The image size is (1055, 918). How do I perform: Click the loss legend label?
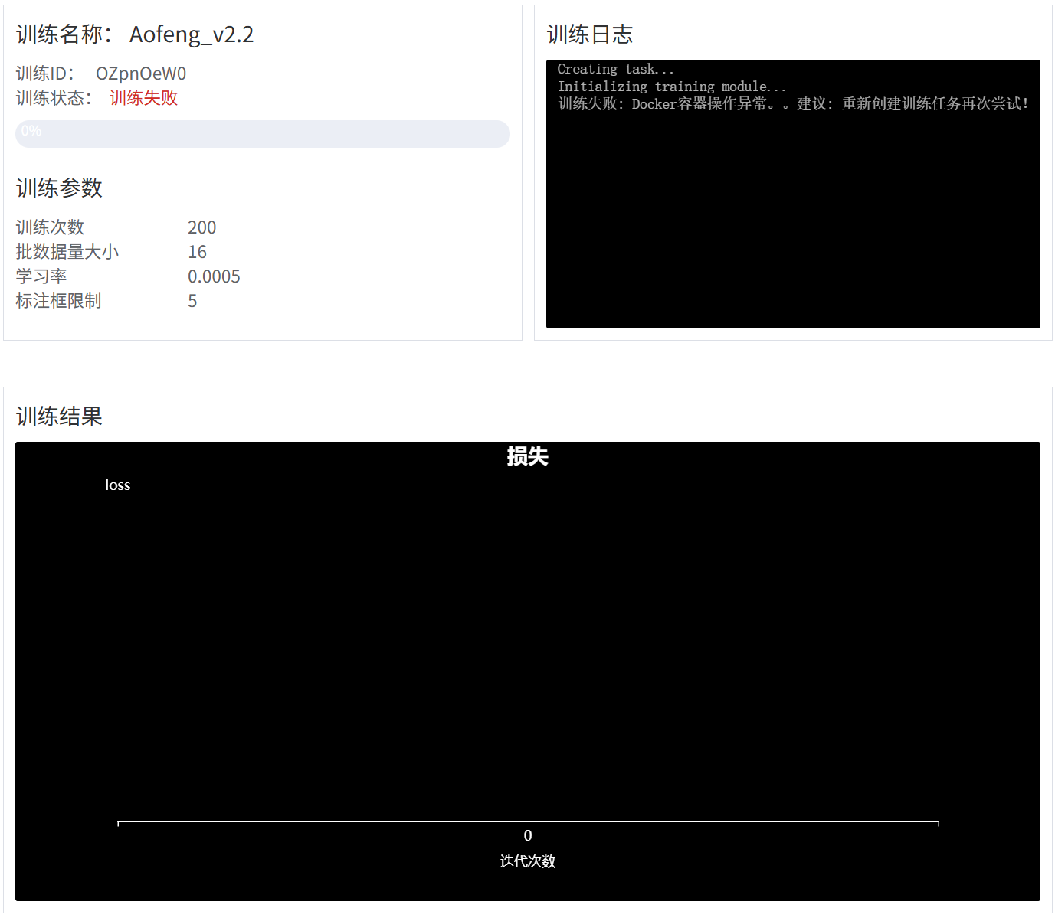tap(118, 485)
